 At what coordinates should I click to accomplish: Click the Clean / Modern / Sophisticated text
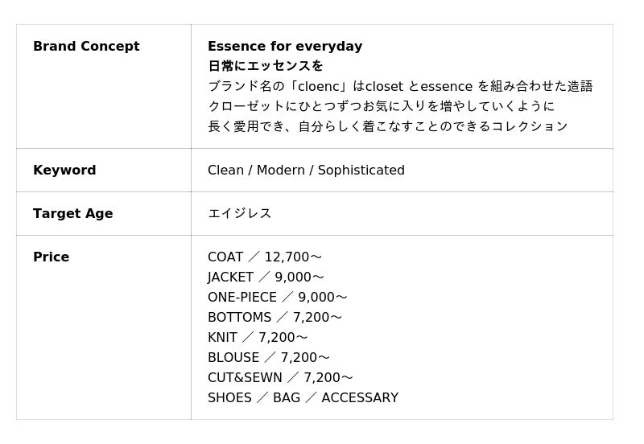point(306,171)
